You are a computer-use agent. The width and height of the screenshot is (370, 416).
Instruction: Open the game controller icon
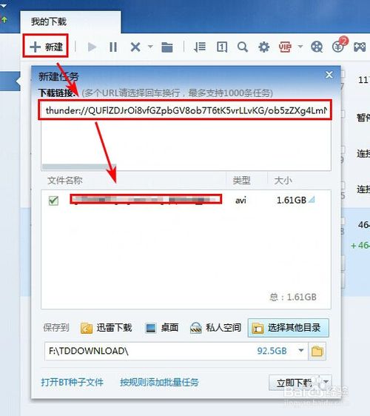[x=360, y=47]
